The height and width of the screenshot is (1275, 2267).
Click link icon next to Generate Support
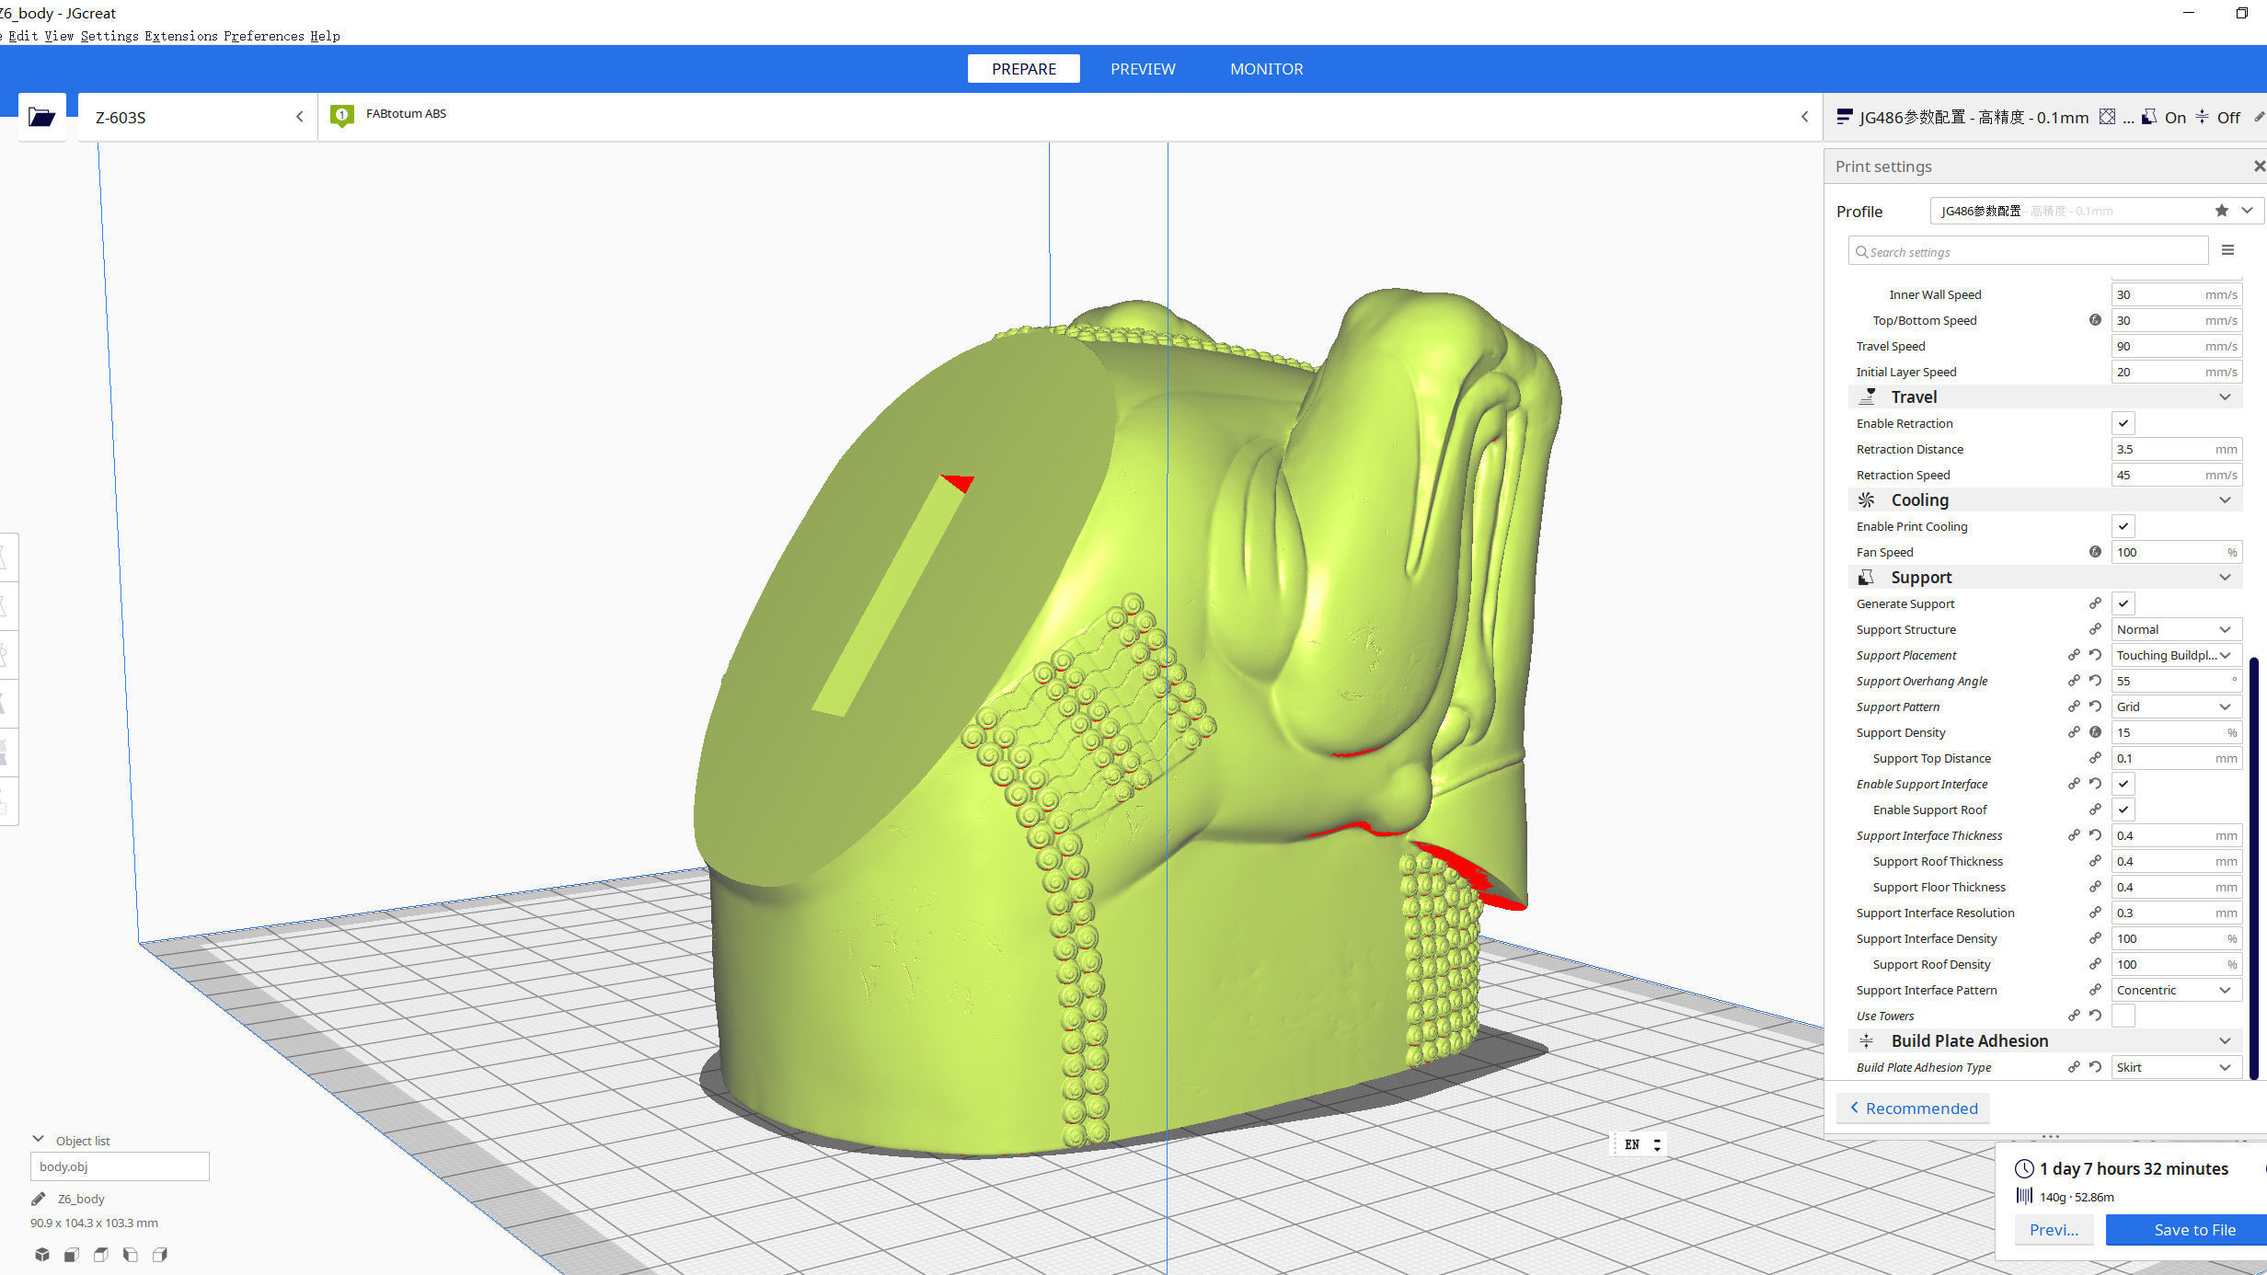click(2095, 603)
